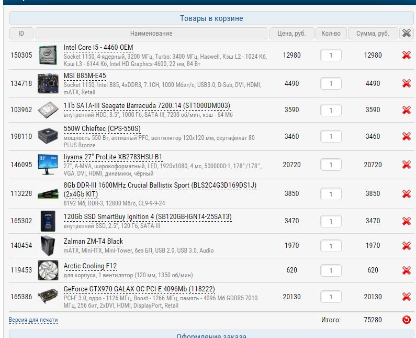Viewport: 416px width, 338px height.
Task: Open Zalman ZM-T4 Black link
Action: click(x=93, y=241)
